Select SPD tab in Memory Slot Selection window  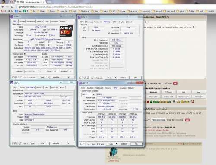click(115, 88)
